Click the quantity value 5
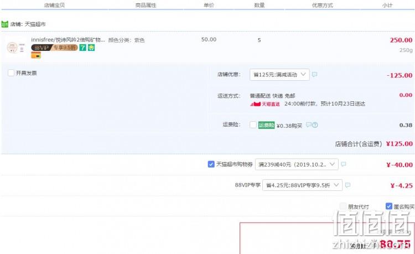The width and height of the screenshot is (415, 254). coord(259,40)
